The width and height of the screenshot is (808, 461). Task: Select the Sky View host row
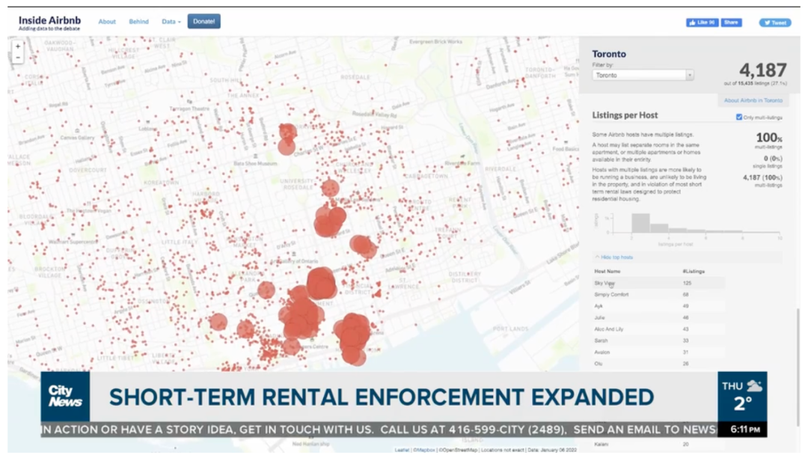point(659,283)
